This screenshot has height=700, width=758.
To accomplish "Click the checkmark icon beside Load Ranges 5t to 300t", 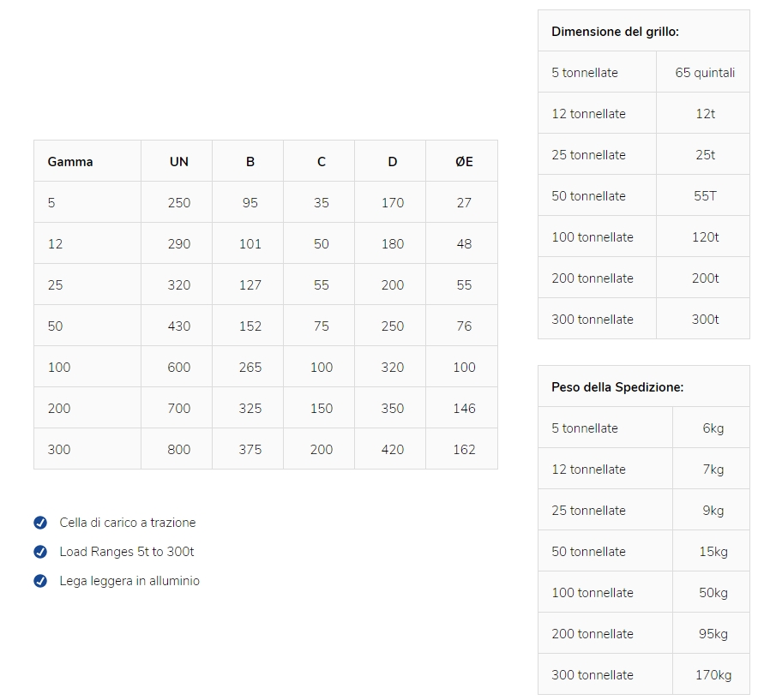I will click(x=40, y=551).
